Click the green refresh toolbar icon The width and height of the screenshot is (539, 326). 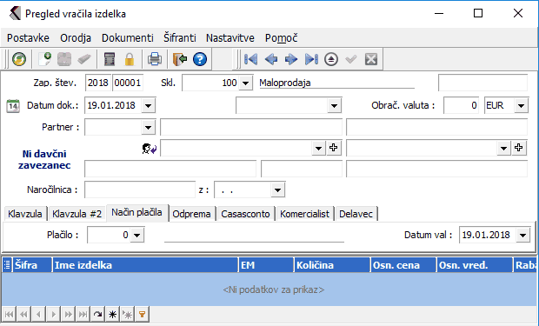[19, 59]
